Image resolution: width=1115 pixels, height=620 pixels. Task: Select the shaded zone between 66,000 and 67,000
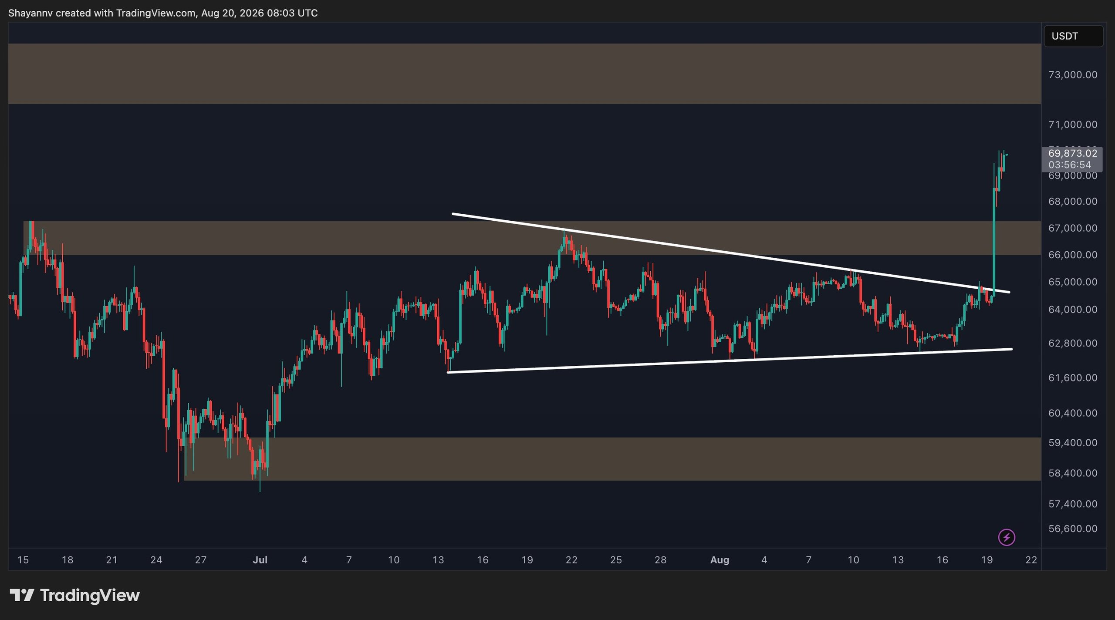click(x=532, y=238)
